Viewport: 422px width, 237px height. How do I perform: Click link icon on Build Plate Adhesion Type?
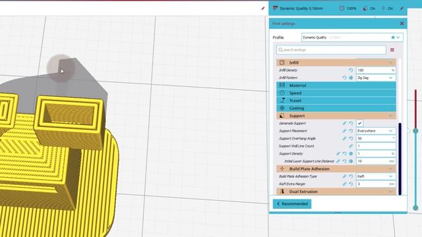tap(344, 176)
